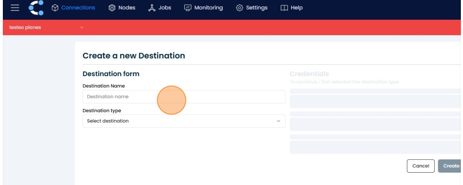Open the hamburger menu
This screenshot has width=463, height=185.
[15, 8]
